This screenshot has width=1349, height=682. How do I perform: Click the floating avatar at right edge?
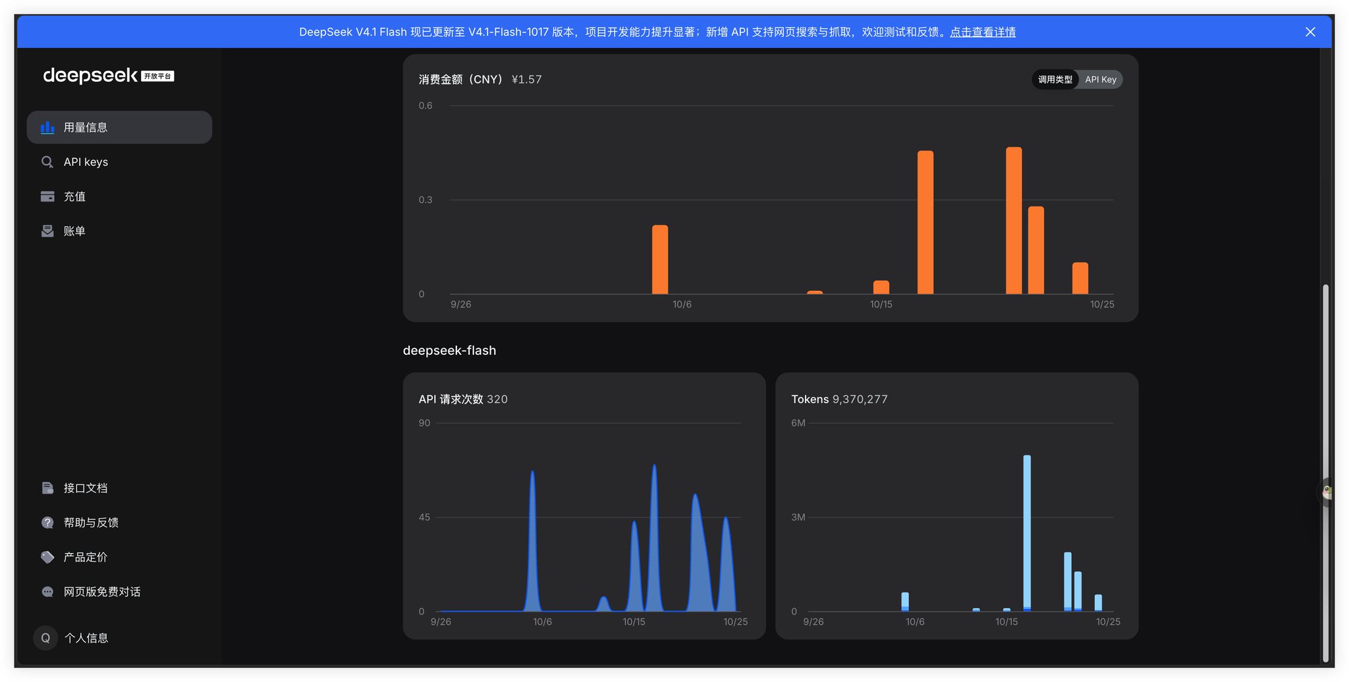pyautogui.click(x=1327, y=492)
